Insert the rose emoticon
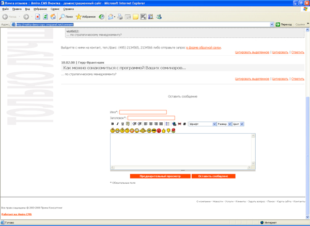 click(174, 131)
